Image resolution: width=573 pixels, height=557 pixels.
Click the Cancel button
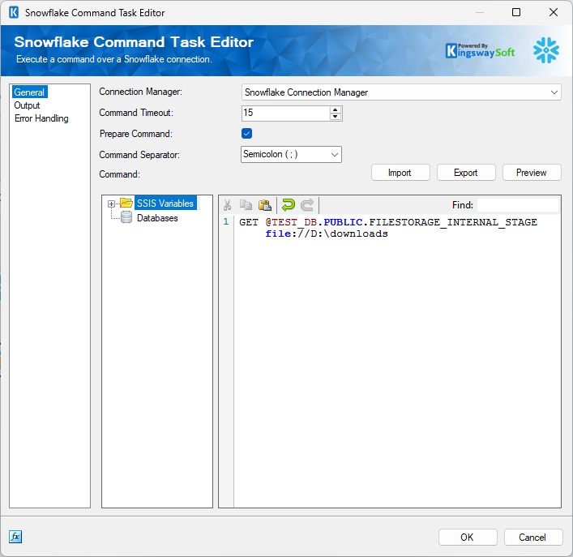533,538
